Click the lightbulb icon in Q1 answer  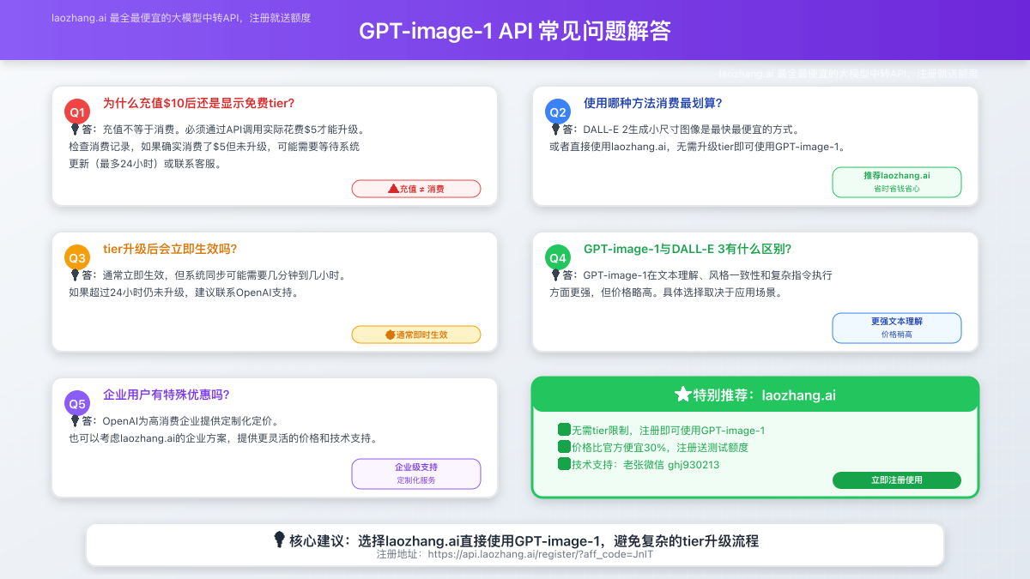point(75,130)
